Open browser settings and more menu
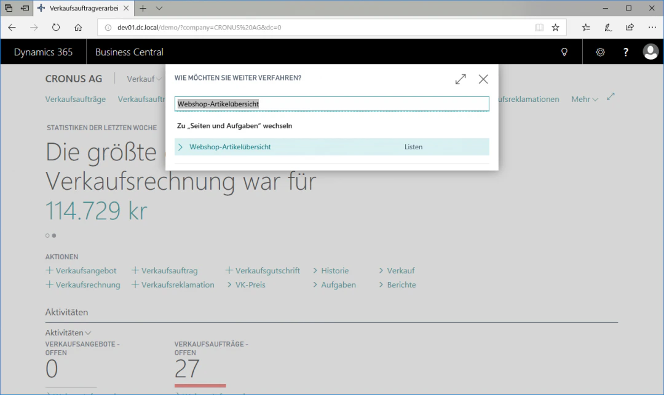The image size is (664, 395). tap(652, 28)
